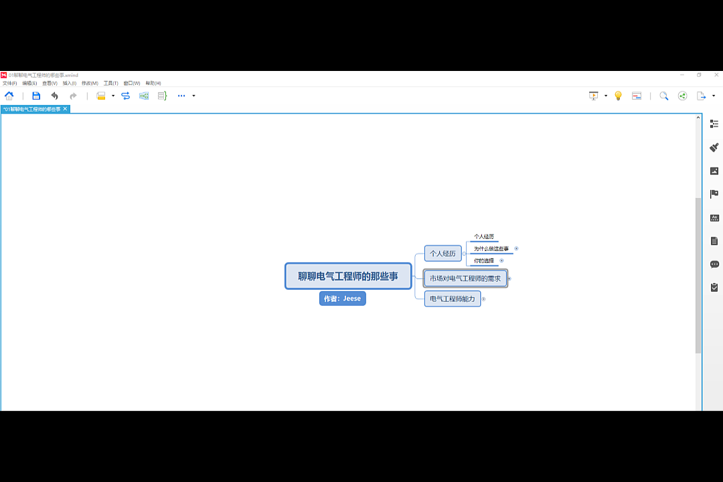Screen dimensions: 723x482
Task: Open the topic insert dropdown arrow
Action: tap(113, 96)
